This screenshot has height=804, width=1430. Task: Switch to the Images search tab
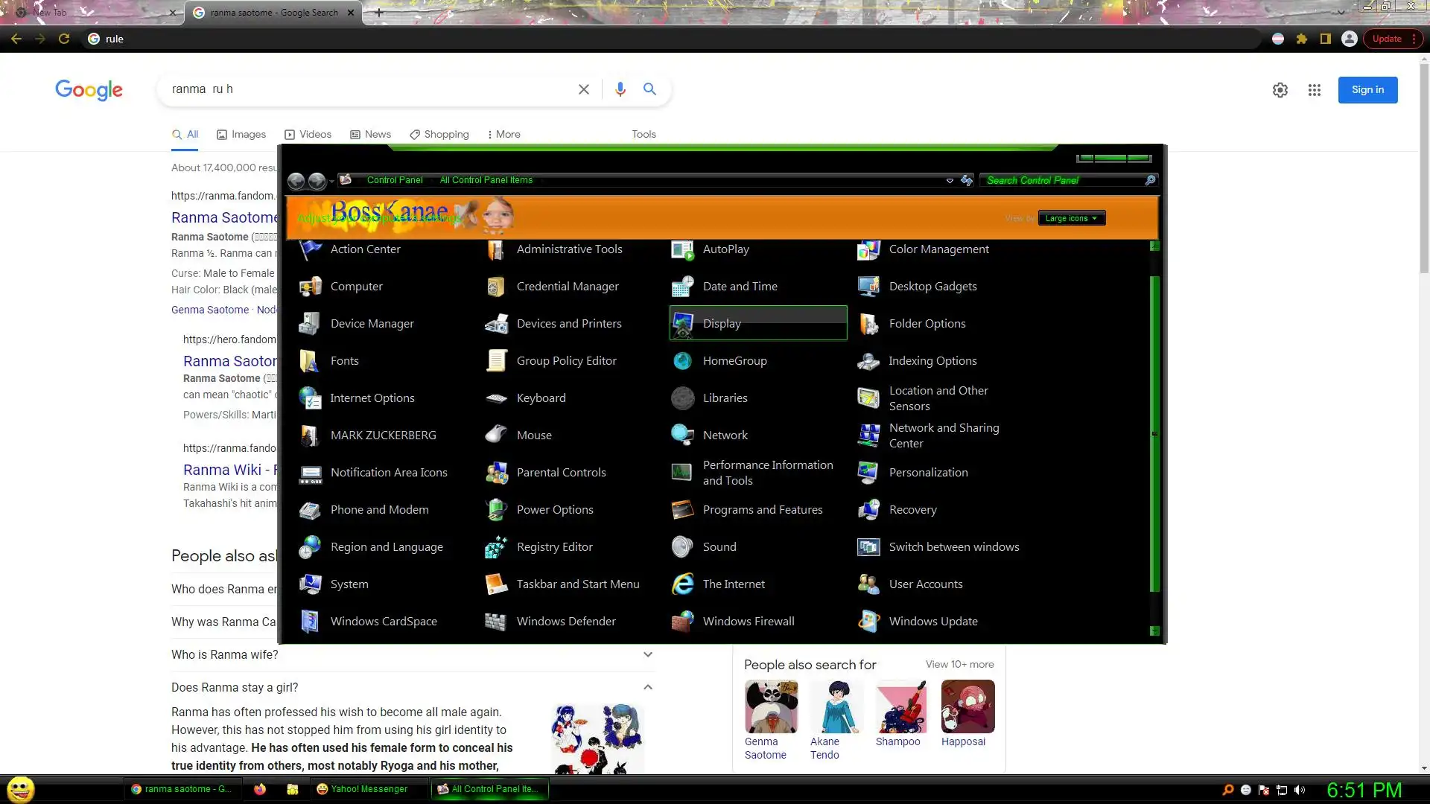point(241,134)
